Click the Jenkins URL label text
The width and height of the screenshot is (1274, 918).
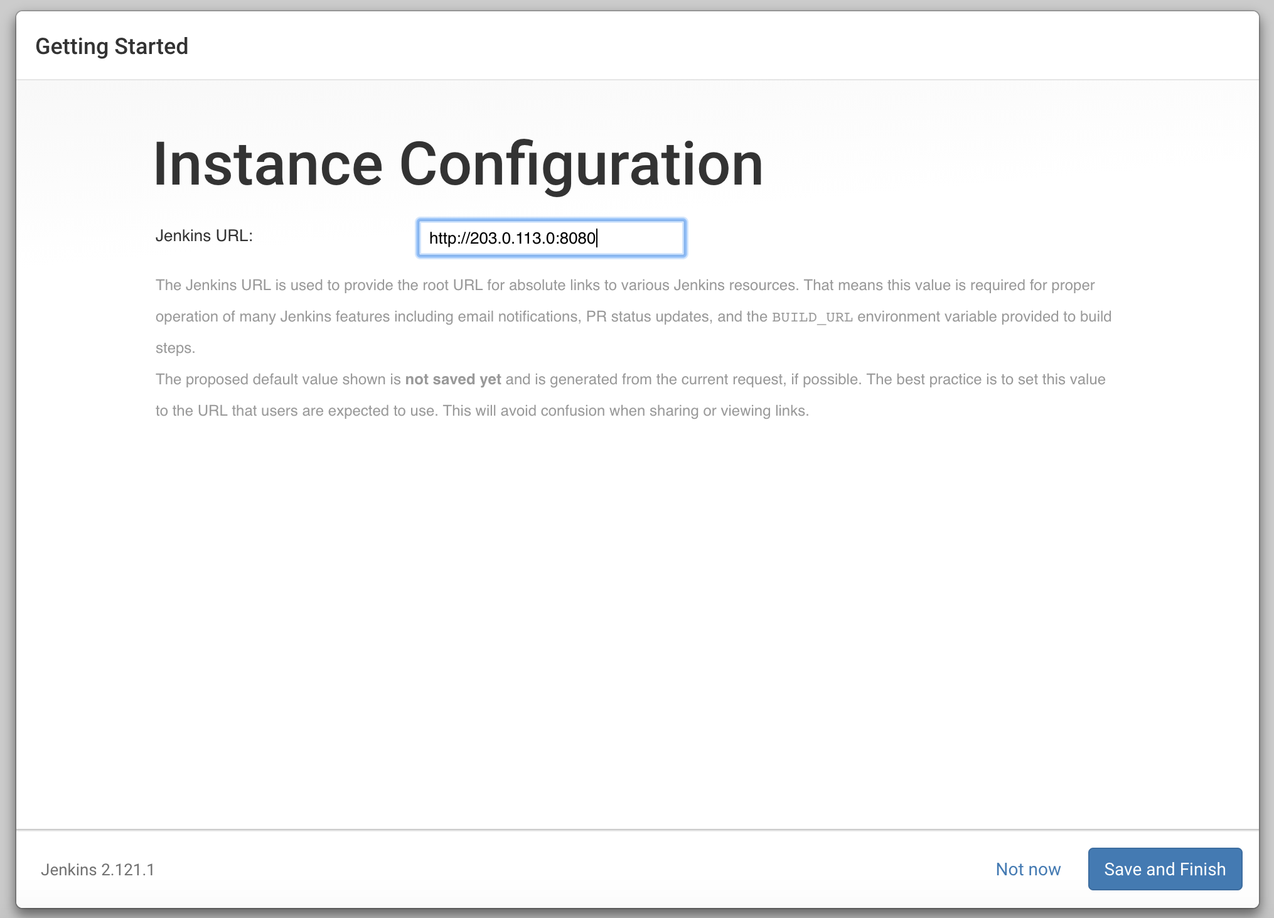tap(203, 235)
